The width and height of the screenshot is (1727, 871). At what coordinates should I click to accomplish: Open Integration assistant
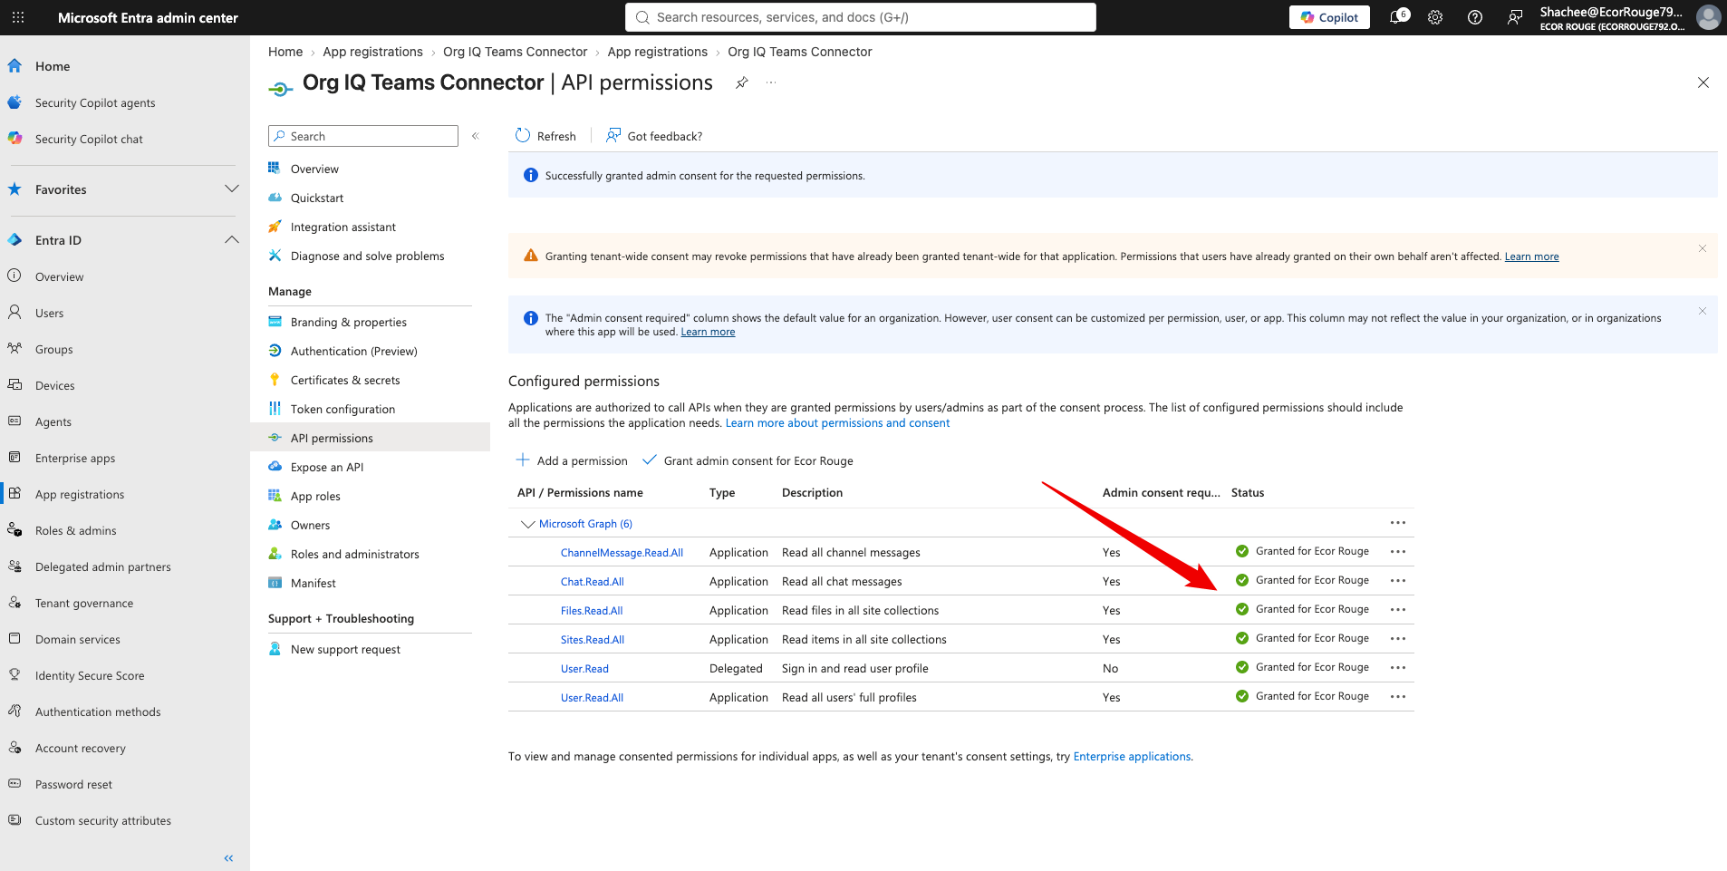coord(343,227)
